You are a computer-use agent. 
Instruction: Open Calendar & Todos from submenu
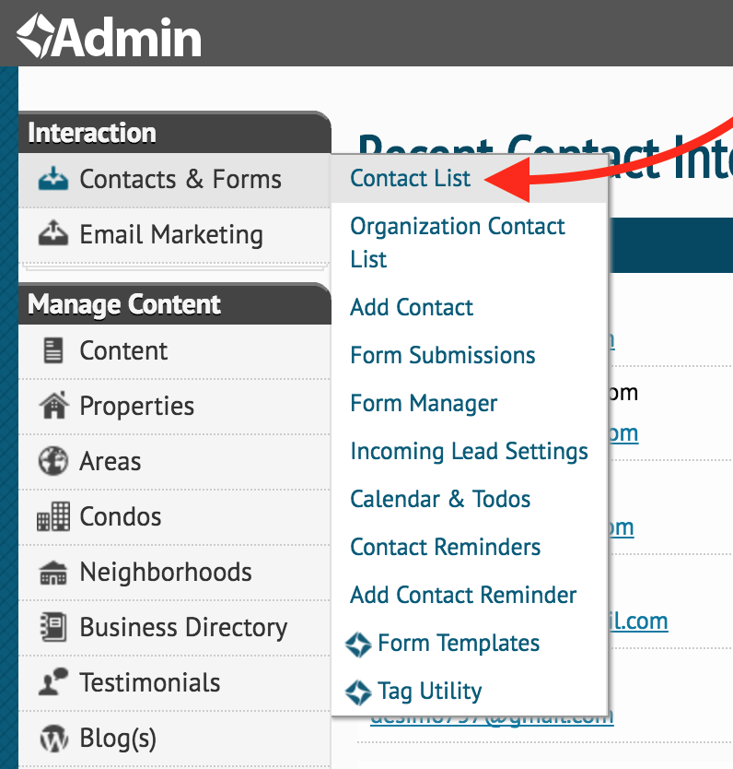click(440, 499)
